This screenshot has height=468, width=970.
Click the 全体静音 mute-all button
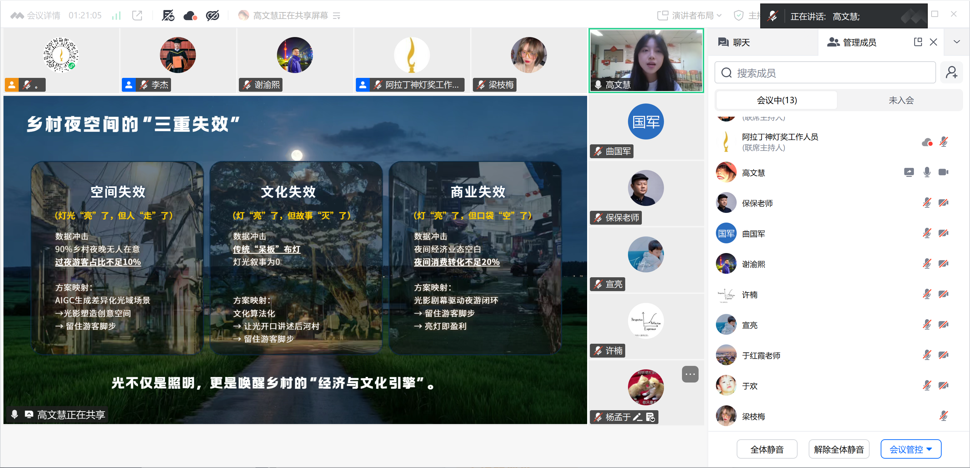(x=767, y=449)
